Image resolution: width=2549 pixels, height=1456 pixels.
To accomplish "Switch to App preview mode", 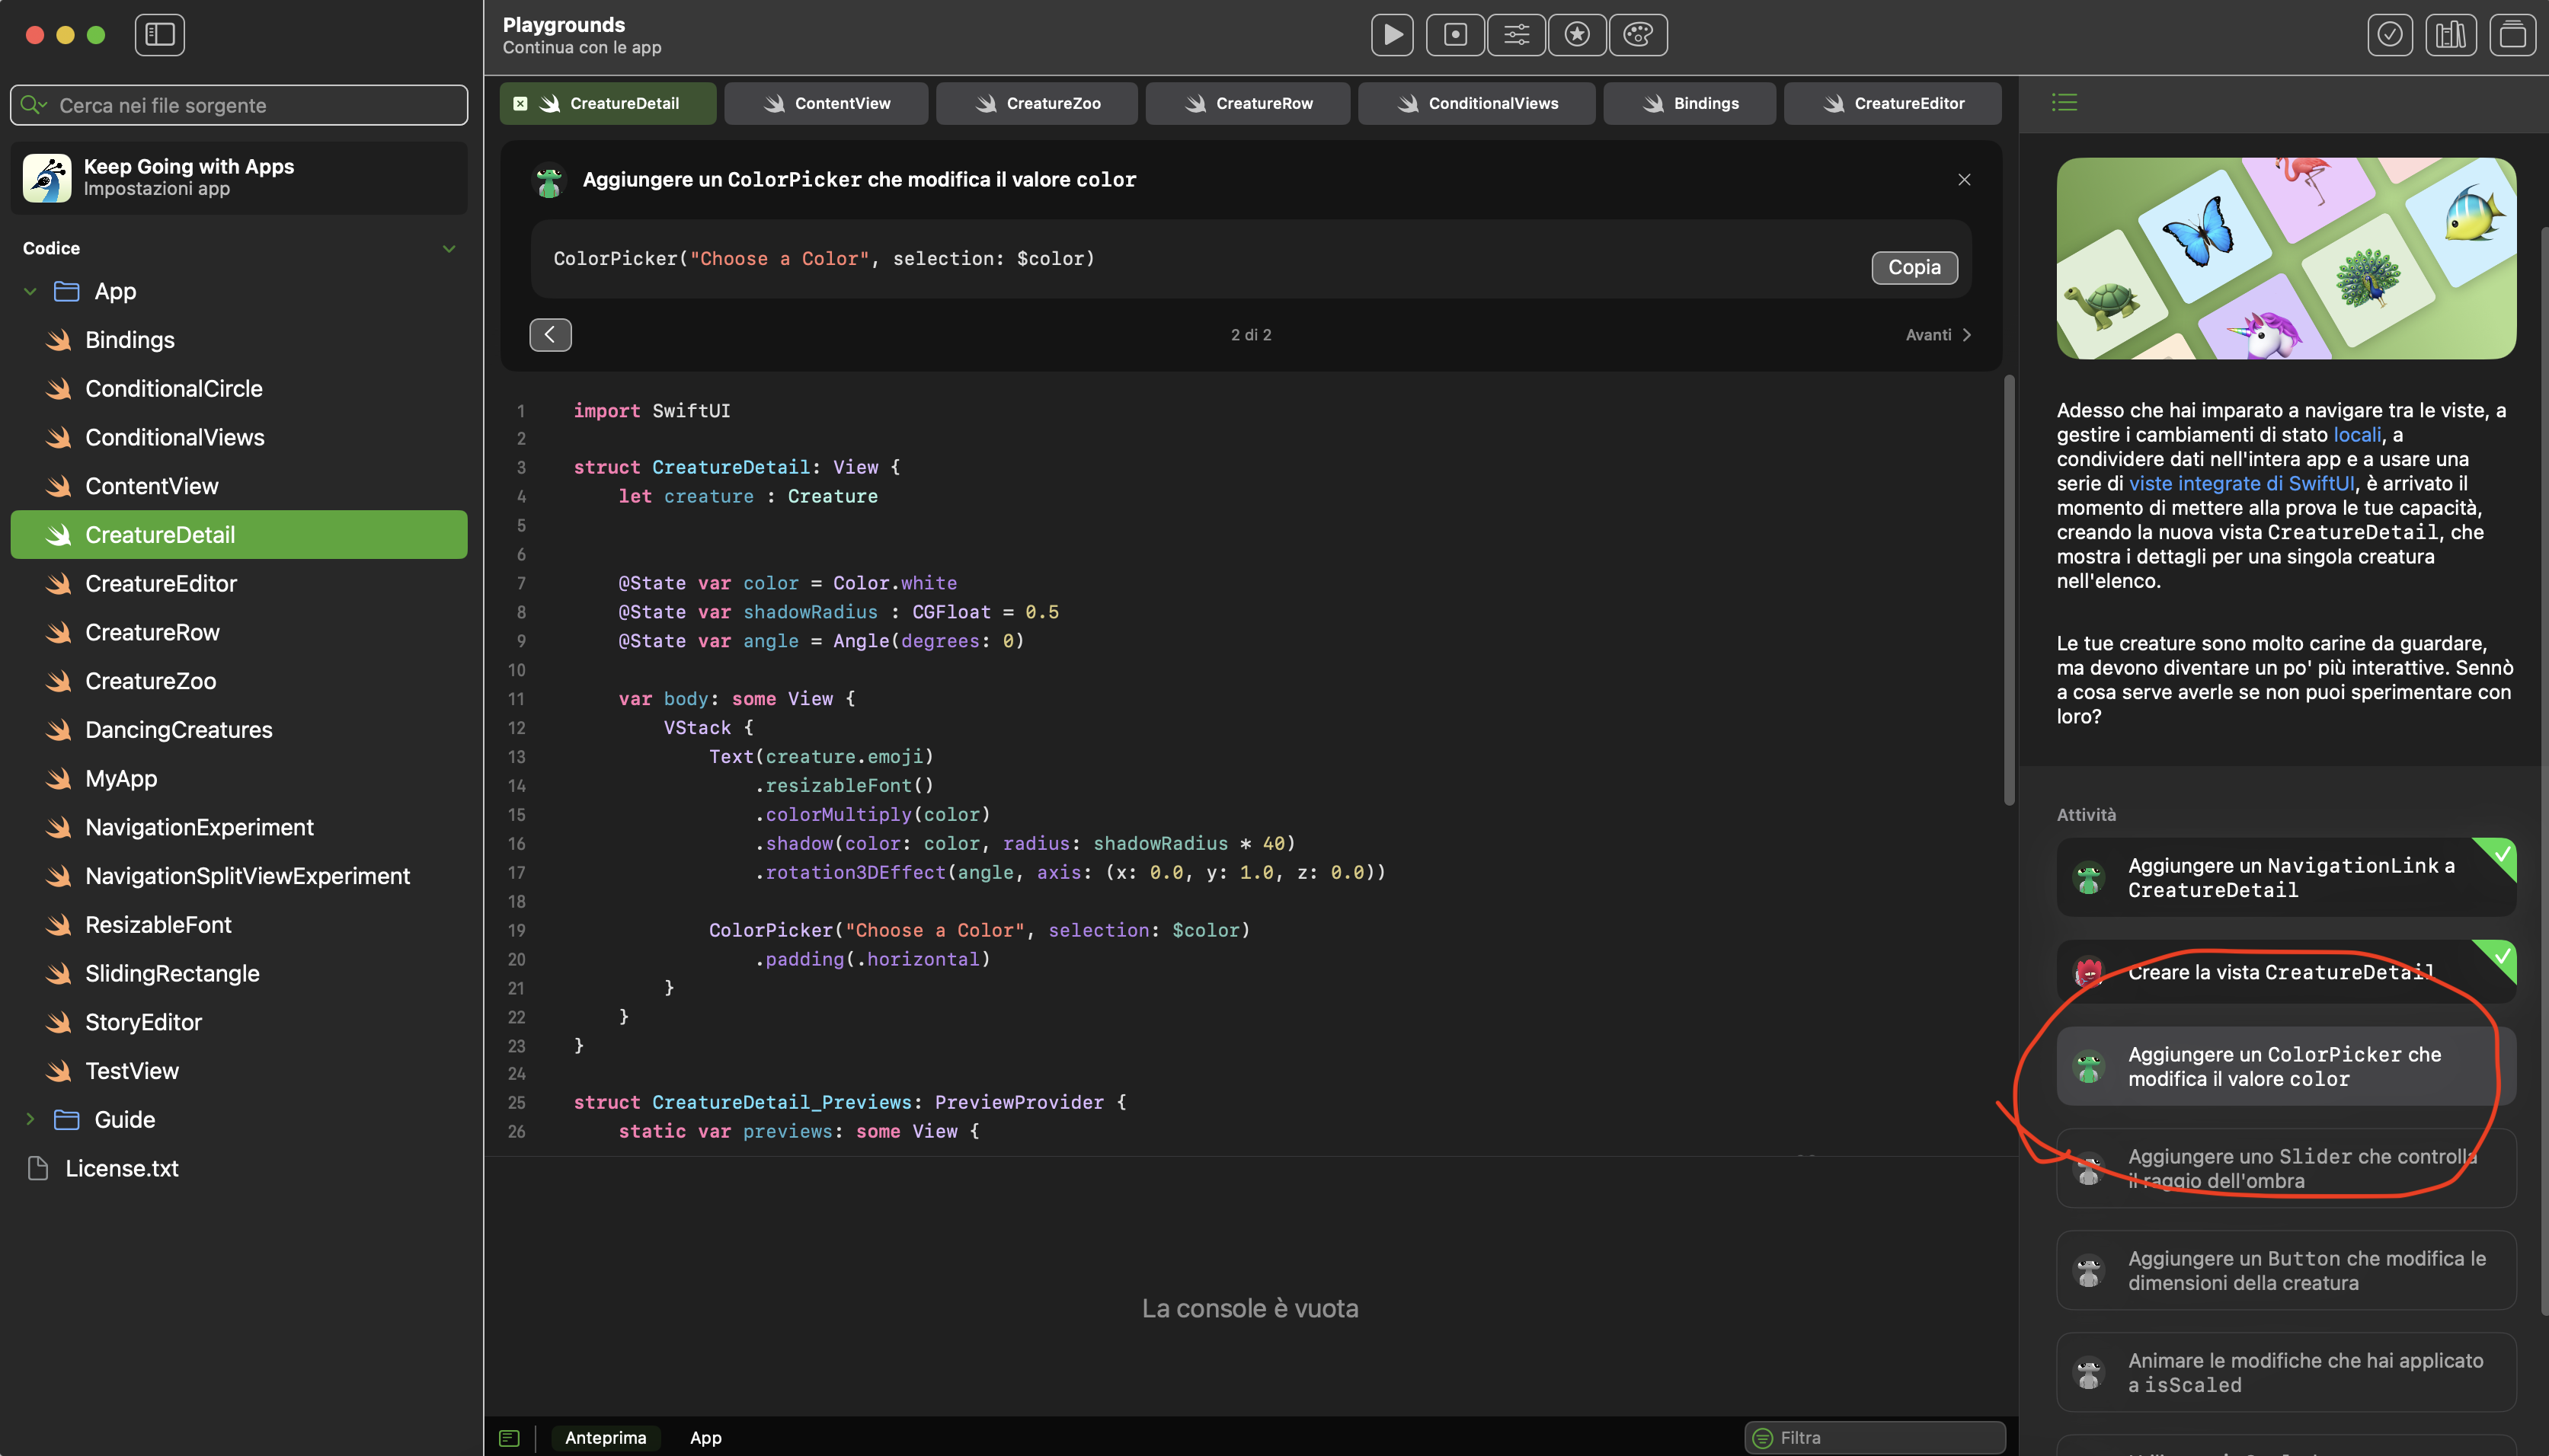I will 705,1438.
